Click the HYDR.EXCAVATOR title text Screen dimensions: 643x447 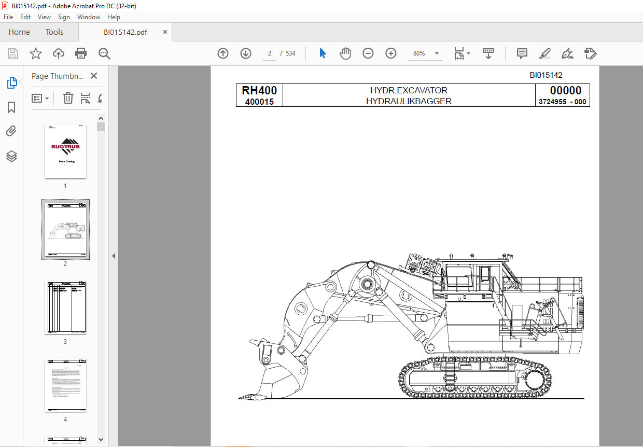click(x=409, y=90)
